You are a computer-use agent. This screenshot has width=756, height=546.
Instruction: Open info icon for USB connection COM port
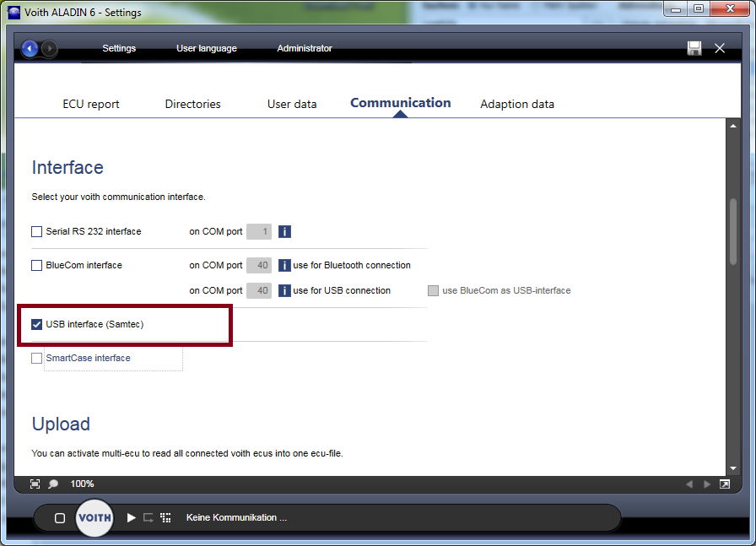[x=284, y=291]
